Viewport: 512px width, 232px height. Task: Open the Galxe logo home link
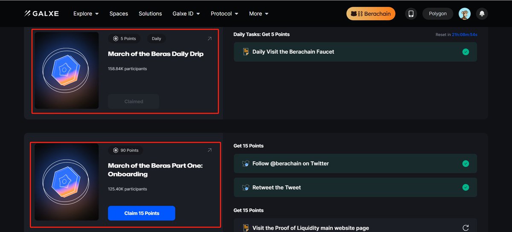[x=41, y=14]
